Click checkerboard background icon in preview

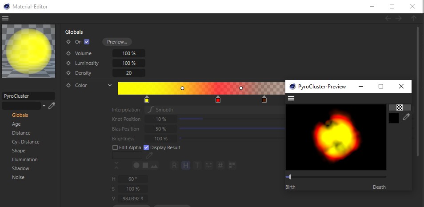(400, 107)
